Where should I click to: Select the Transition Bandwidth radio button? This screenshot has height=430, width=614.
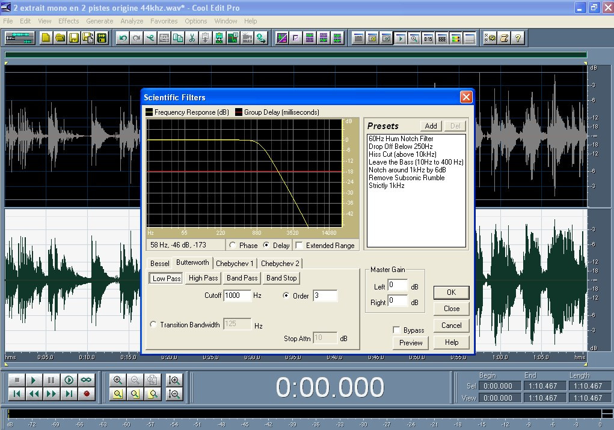tap(153, 325)
